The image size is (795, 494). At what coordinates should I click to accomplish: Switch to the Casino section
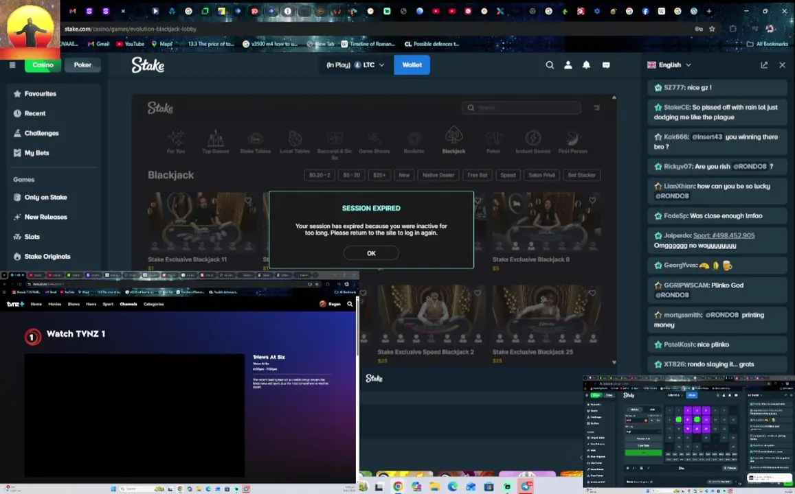coord(43,64)
